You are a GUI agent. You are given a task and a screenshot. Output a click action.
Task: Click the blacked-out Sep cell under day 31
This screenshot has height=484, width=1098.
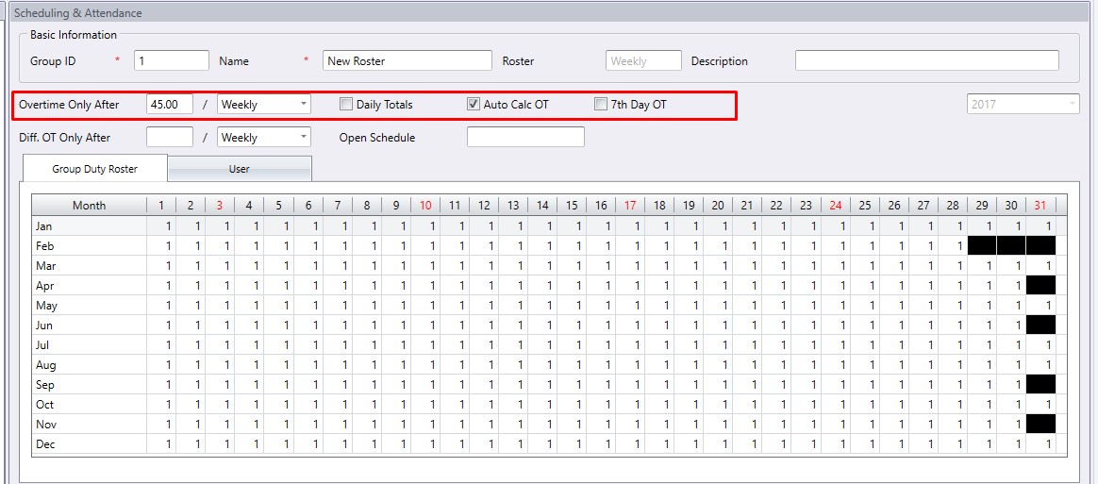tap(1040, 385)
